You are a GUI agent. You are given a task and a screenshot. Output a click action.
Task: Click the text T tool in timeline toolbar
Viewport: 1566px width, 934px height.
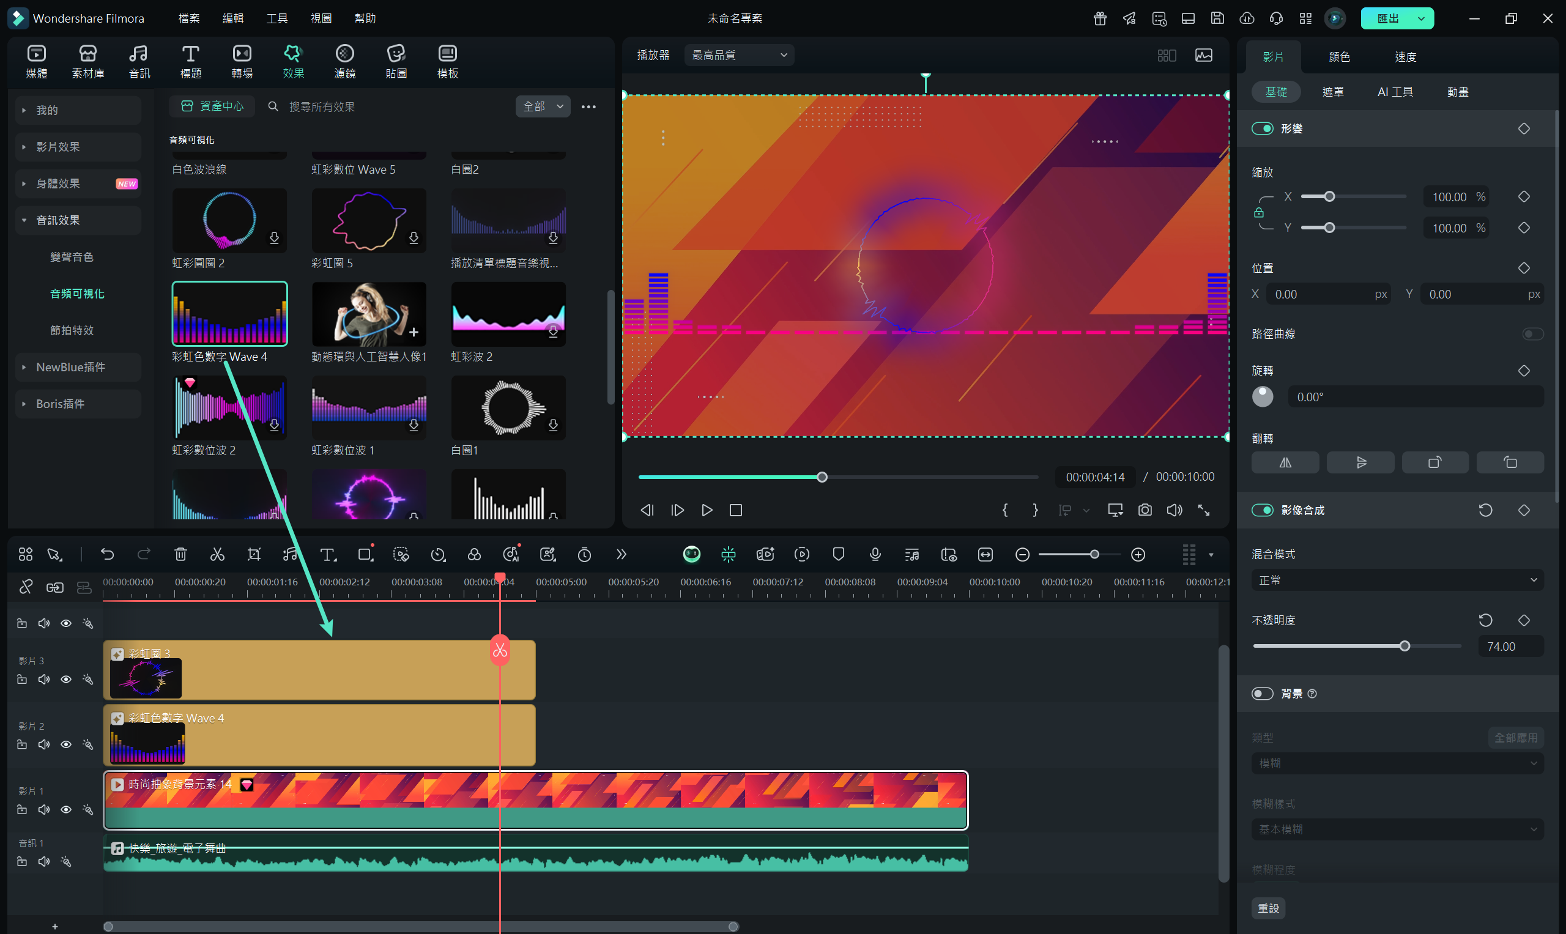click(328, 554)
